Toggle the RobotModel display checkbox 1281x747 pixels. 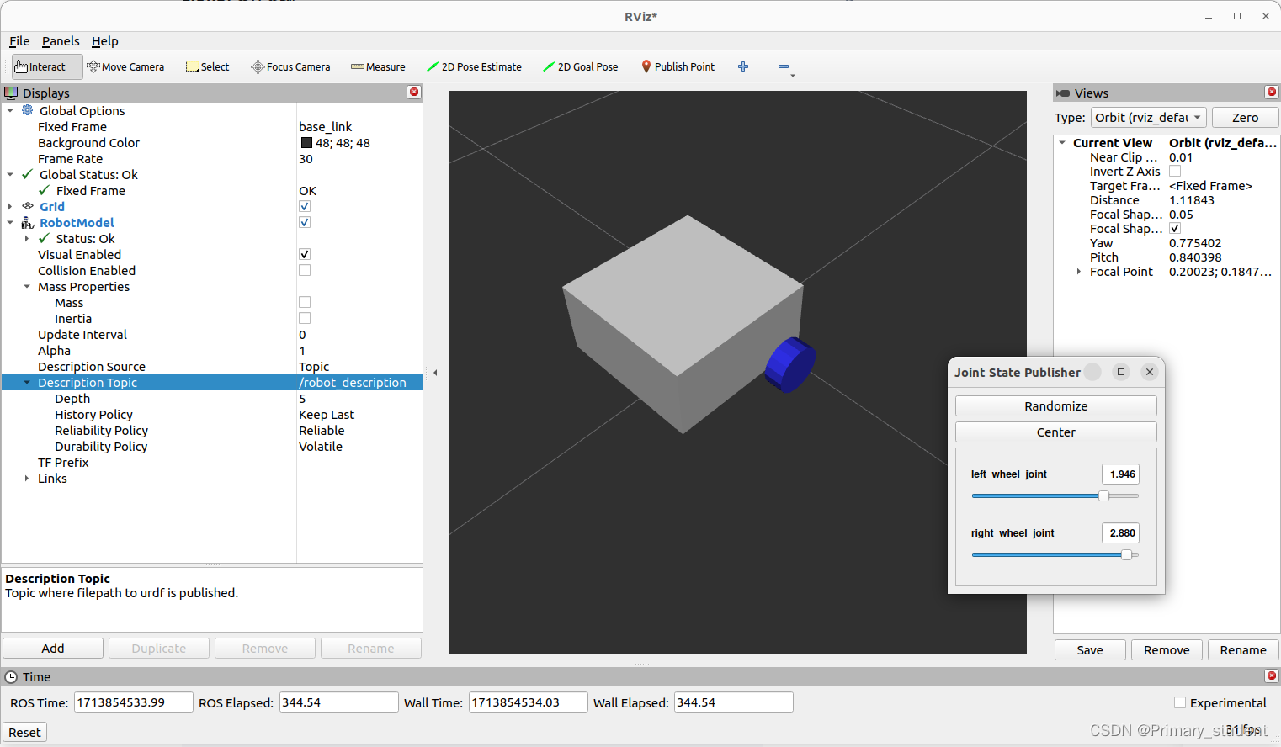305,222
